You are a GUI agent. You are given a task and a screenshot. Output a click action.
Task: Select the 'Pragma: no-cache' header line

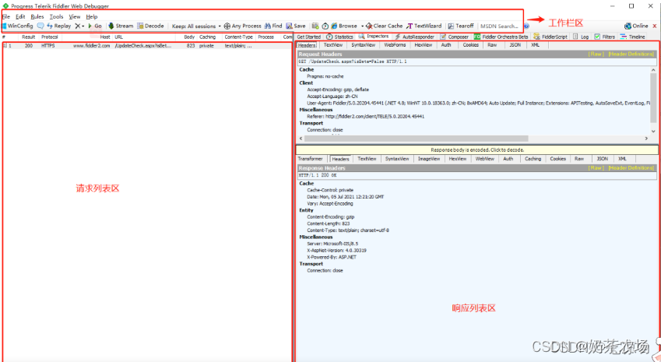pos(325,76)
